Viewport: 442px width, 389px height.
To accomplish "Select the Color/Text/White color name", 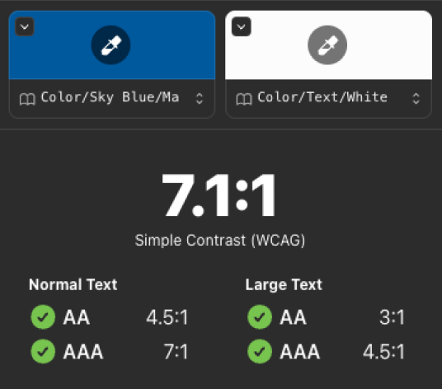I will 322,97.
